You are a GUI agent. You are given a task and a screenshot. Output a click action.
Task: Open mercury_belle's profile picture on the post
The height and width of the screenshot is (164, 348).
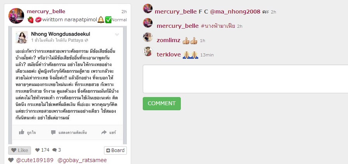tap(16, 16)
